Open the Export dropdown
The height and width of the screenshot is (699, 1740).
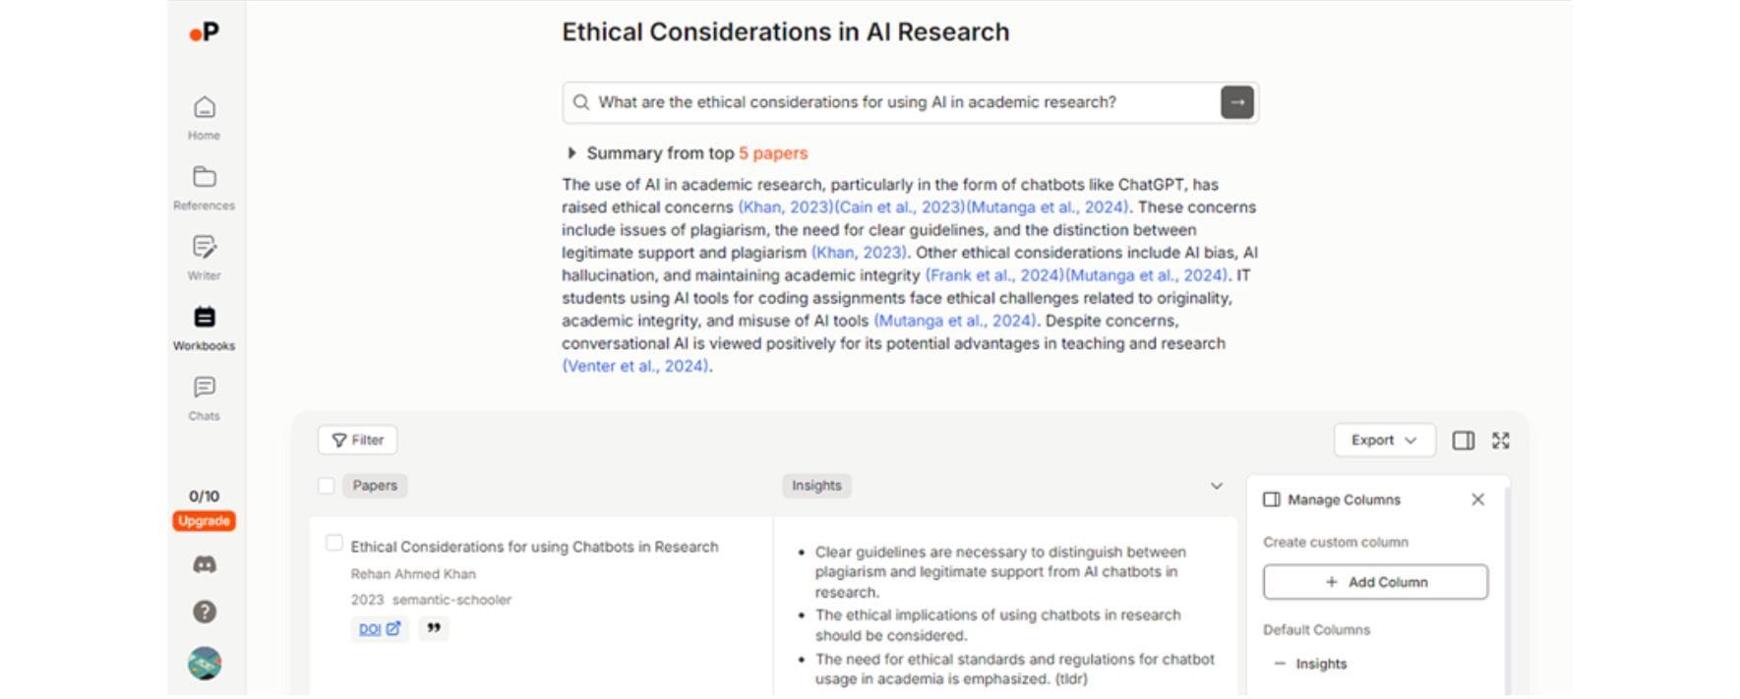click(x=1383, y=439)
